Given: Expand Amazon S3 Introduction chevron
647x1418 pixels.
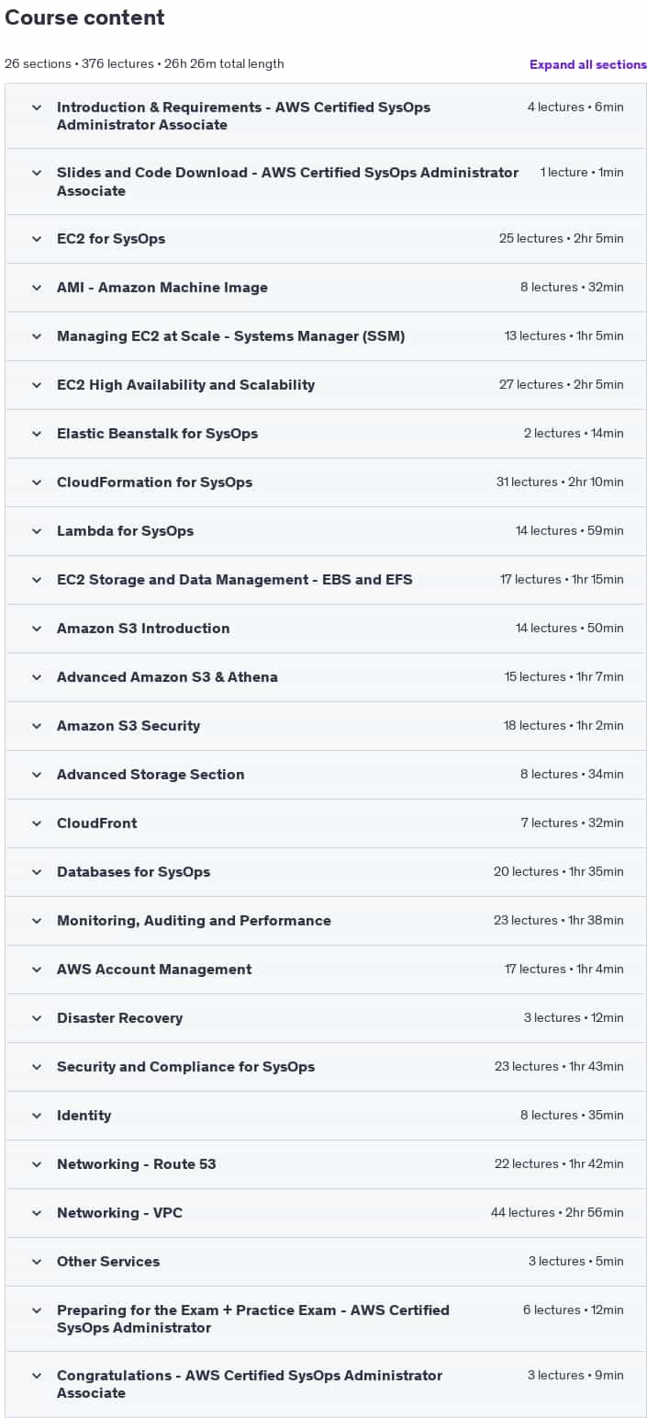Looking at the screenshot, I should pos(37,629).
